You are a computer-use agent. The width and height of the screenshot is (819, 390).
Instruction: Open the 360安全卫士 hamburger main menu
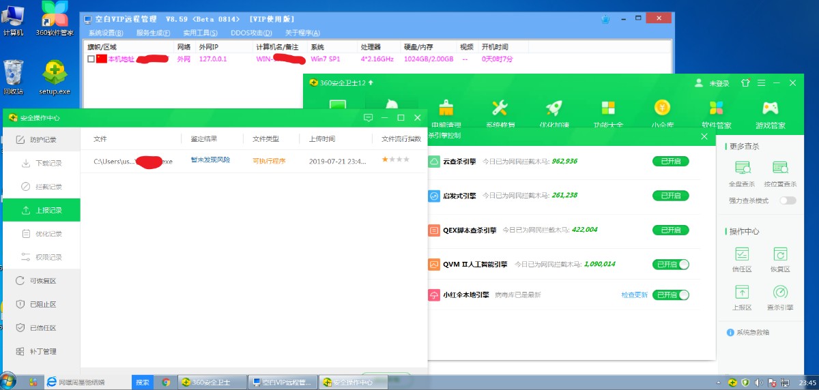coord(762,83)
